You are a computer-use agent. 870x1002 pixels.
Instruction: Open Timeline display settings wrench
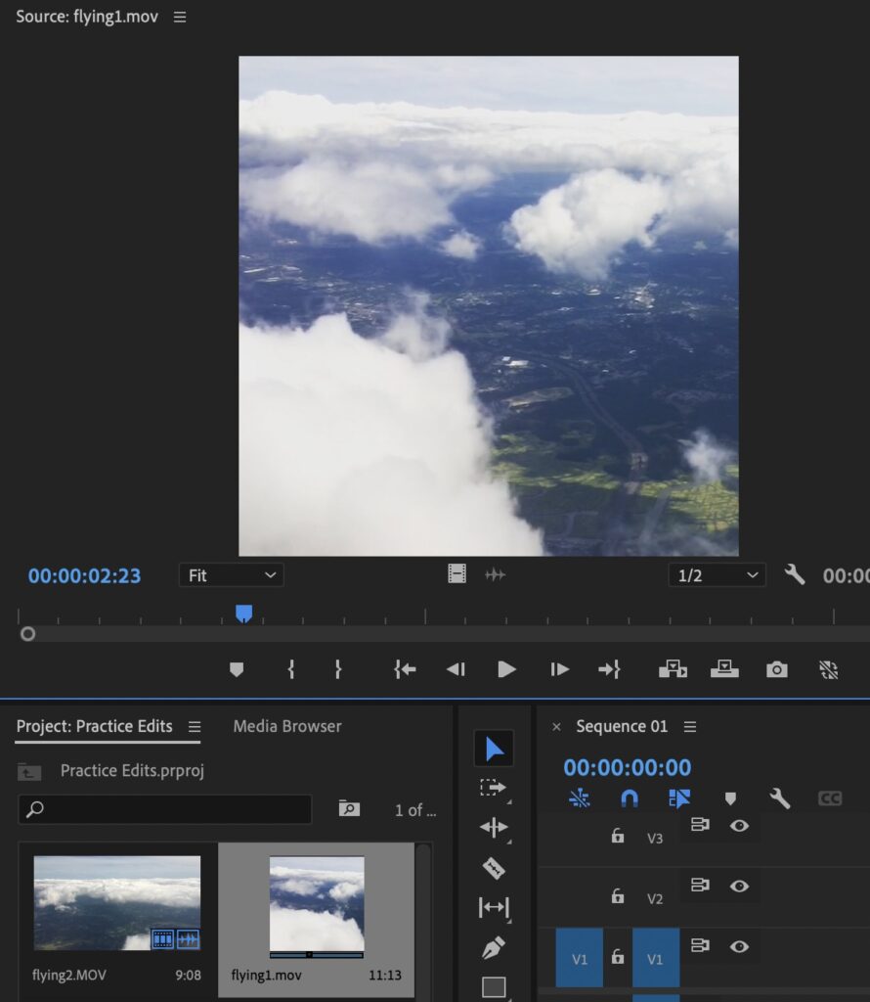coord(779,798)
